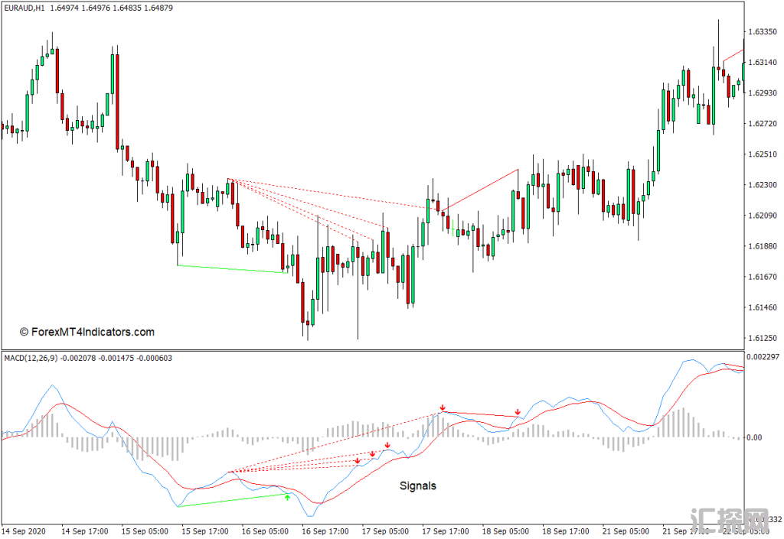Click the 16 Sep 05:00 time label
This screenshot has width=784, height=539.
click(x=265, y=531)
